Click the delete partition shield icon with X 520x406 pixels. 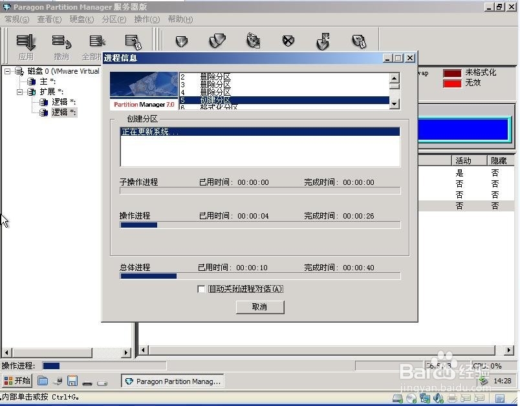coord(288,41)
